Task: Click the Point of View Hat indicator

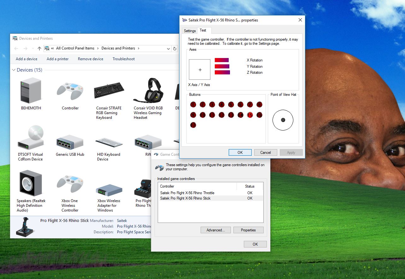Action: [283, 120]
